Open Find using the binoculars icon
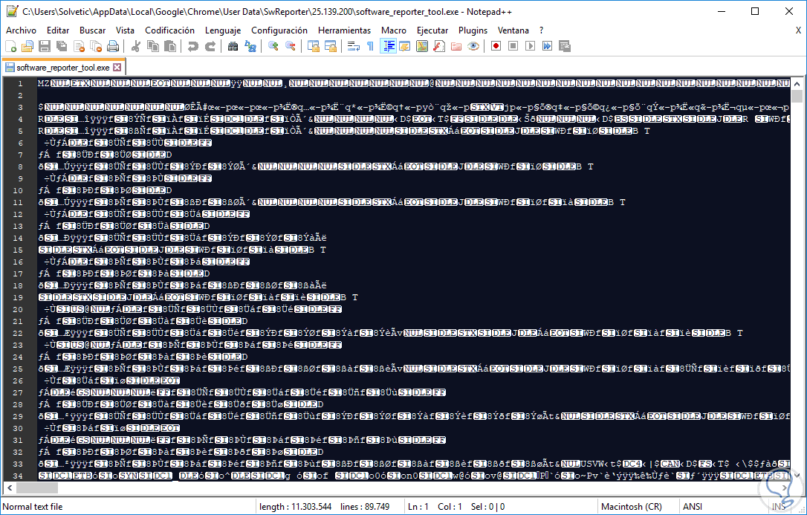 point(233,46)
